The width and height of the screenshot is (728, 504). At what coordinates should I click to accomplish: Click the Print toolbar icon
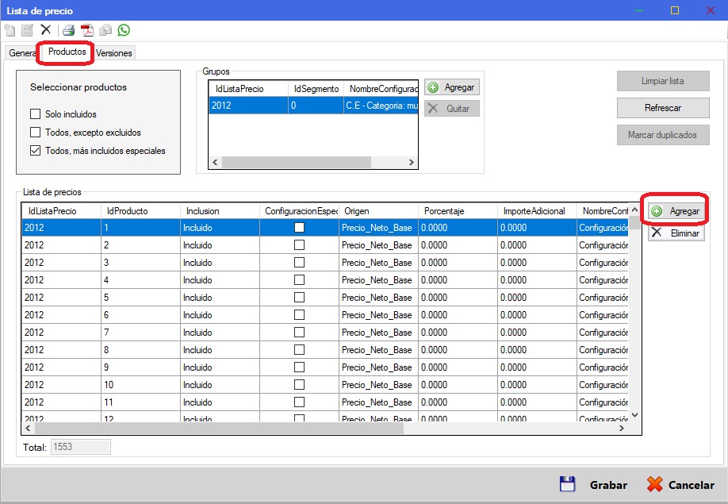pyautogui.click(x=69, y=31)
